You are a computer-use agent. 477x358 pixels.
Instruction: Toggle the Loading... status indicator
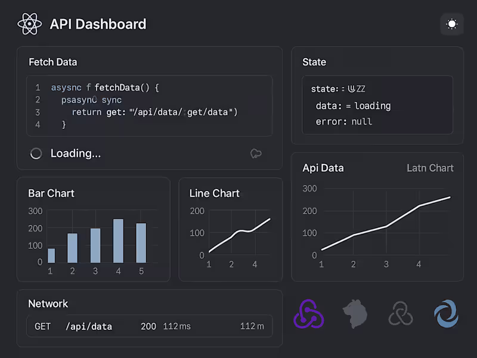tap(75, 153)
